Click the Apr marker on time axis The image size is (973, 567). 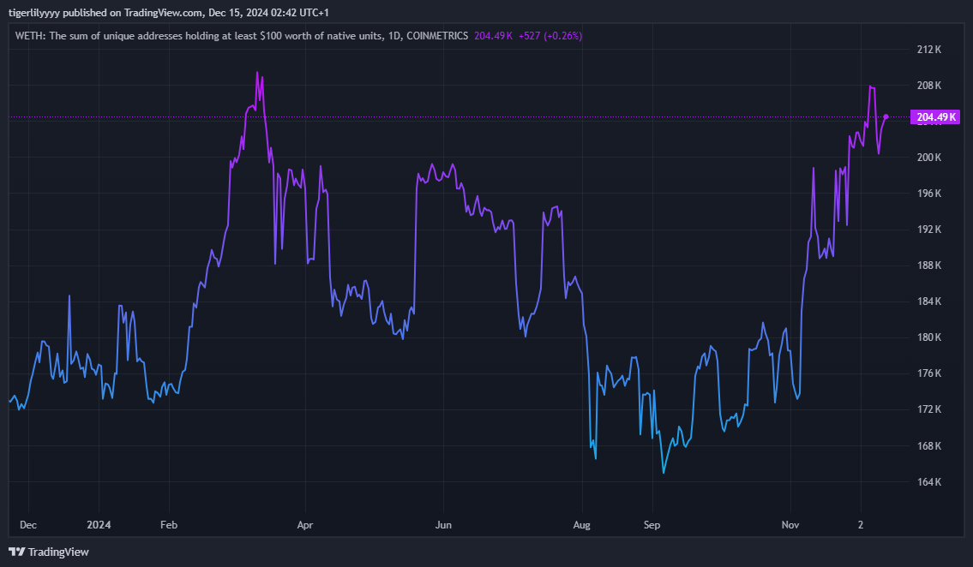coord(304,523)
